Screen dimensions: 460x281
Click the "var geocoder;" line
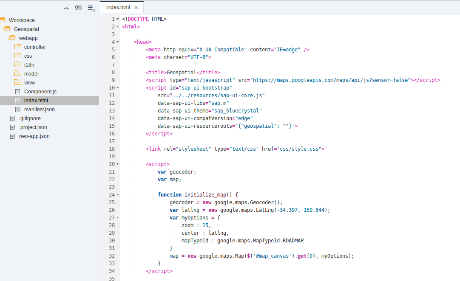pos(177,172)
